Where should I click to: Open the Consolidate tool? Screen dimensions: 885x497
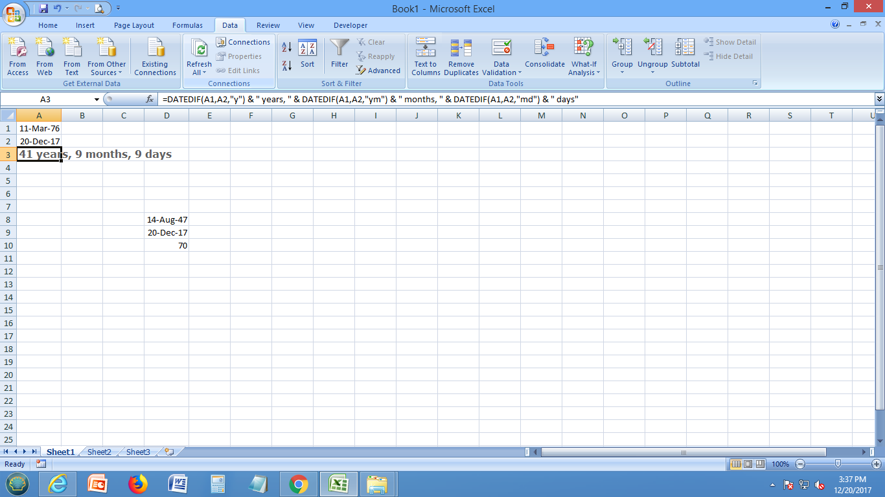click(545, 56)
